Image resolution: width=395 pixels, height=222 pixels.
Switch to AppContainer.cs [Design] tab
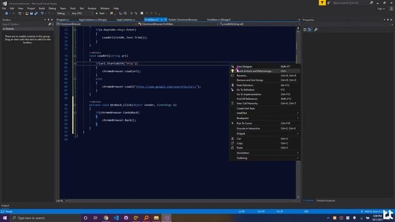pos(93,20)
